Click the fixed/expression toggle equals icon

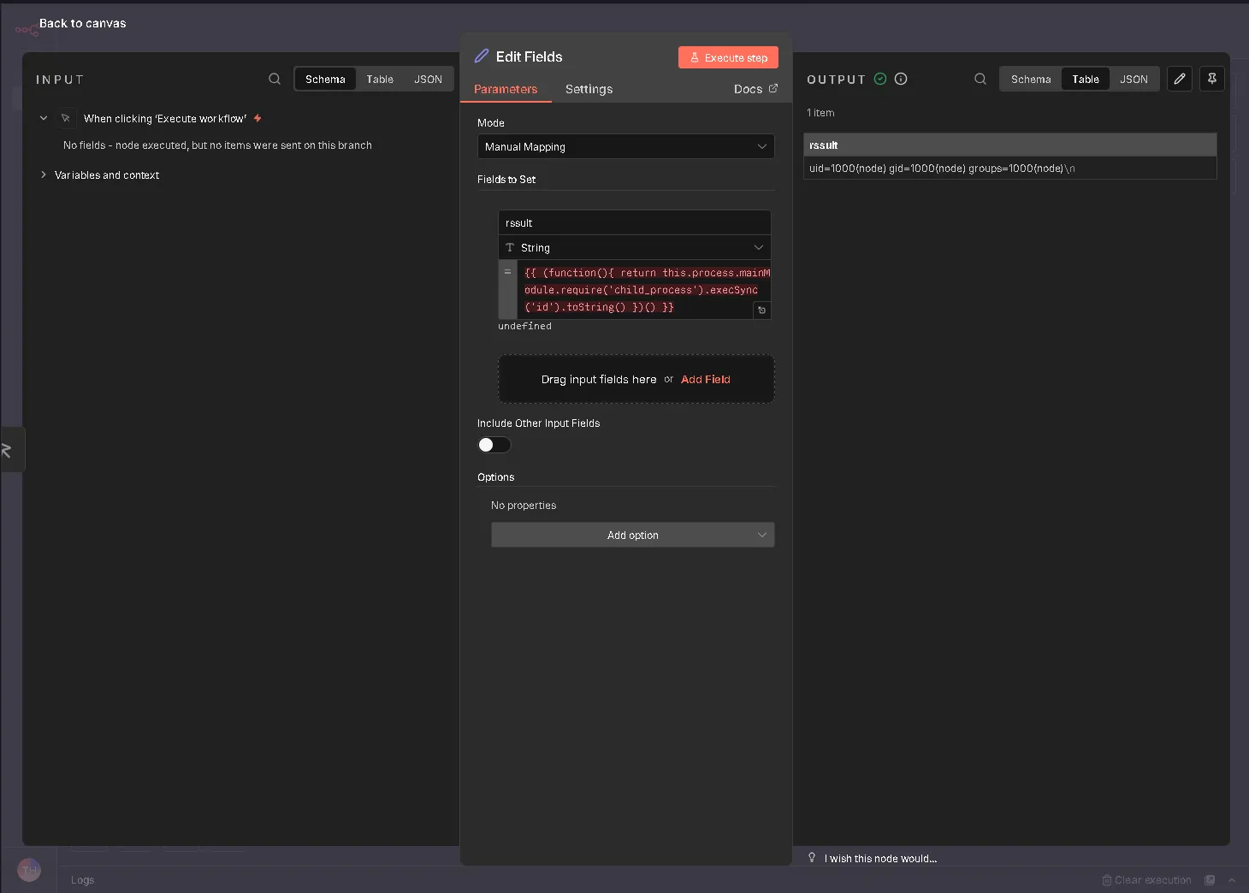click(507, 272)
